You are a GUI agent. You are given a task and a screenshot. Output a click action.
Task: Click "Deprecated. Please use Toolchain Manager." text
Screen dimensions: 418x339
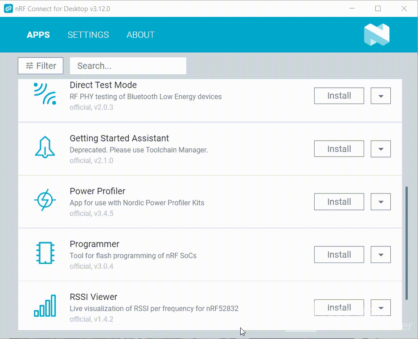click(x=139, y=150)
